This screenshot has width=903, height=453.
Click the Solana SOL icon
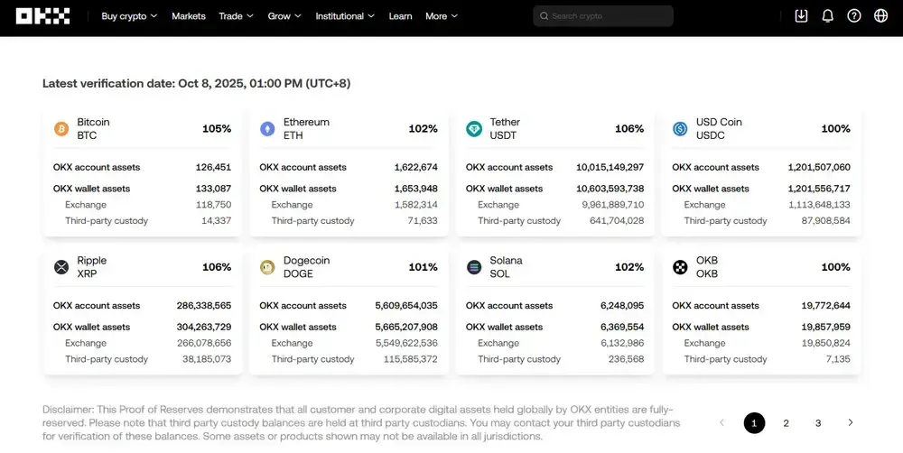[474, 267]
